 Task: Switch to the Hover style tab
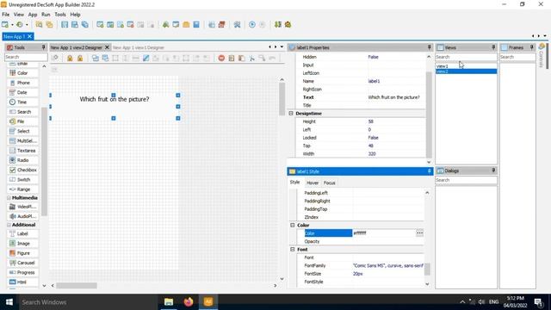click(x=313, y=183)
